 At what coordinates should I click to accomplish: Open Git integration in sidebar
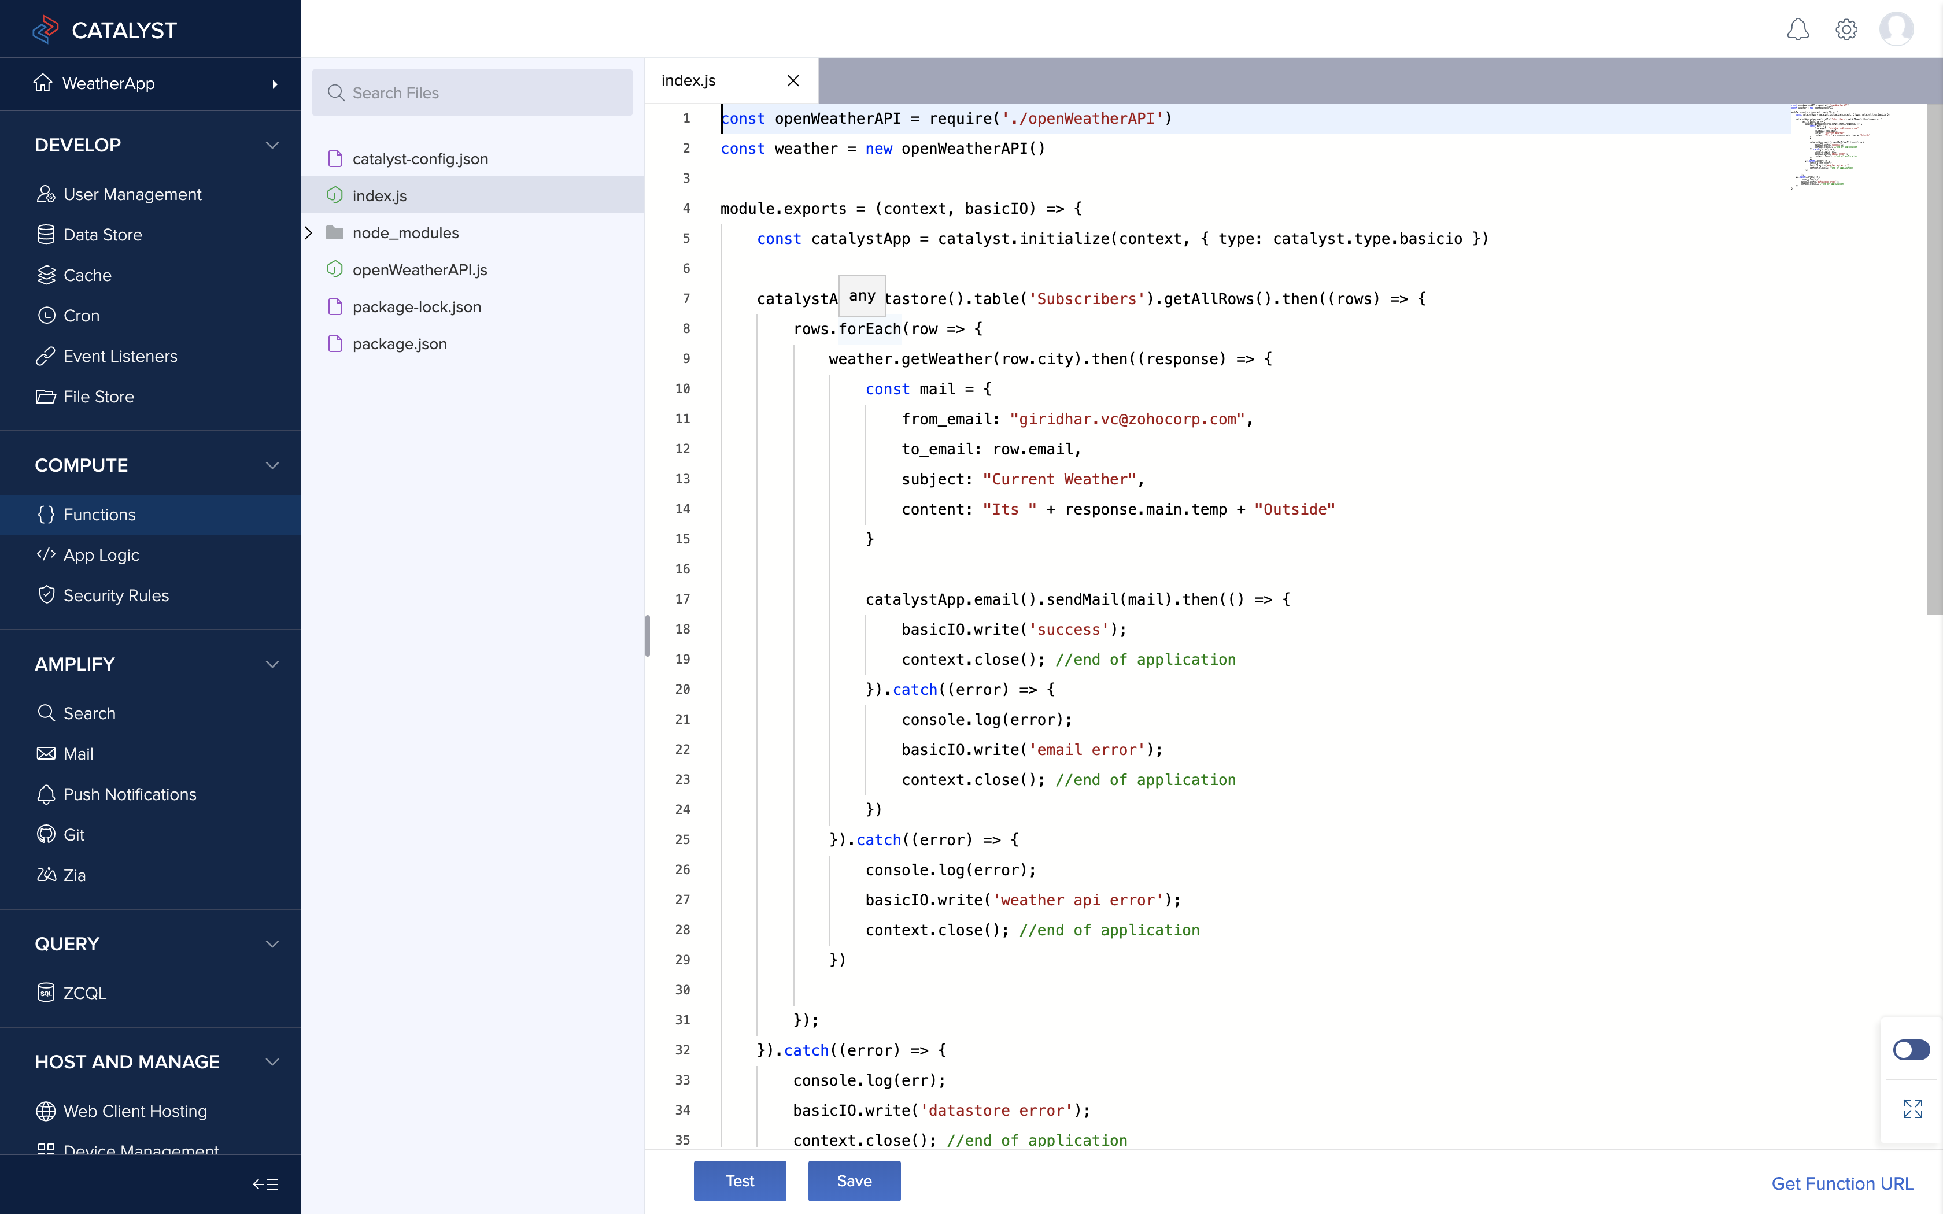[73, 834]
